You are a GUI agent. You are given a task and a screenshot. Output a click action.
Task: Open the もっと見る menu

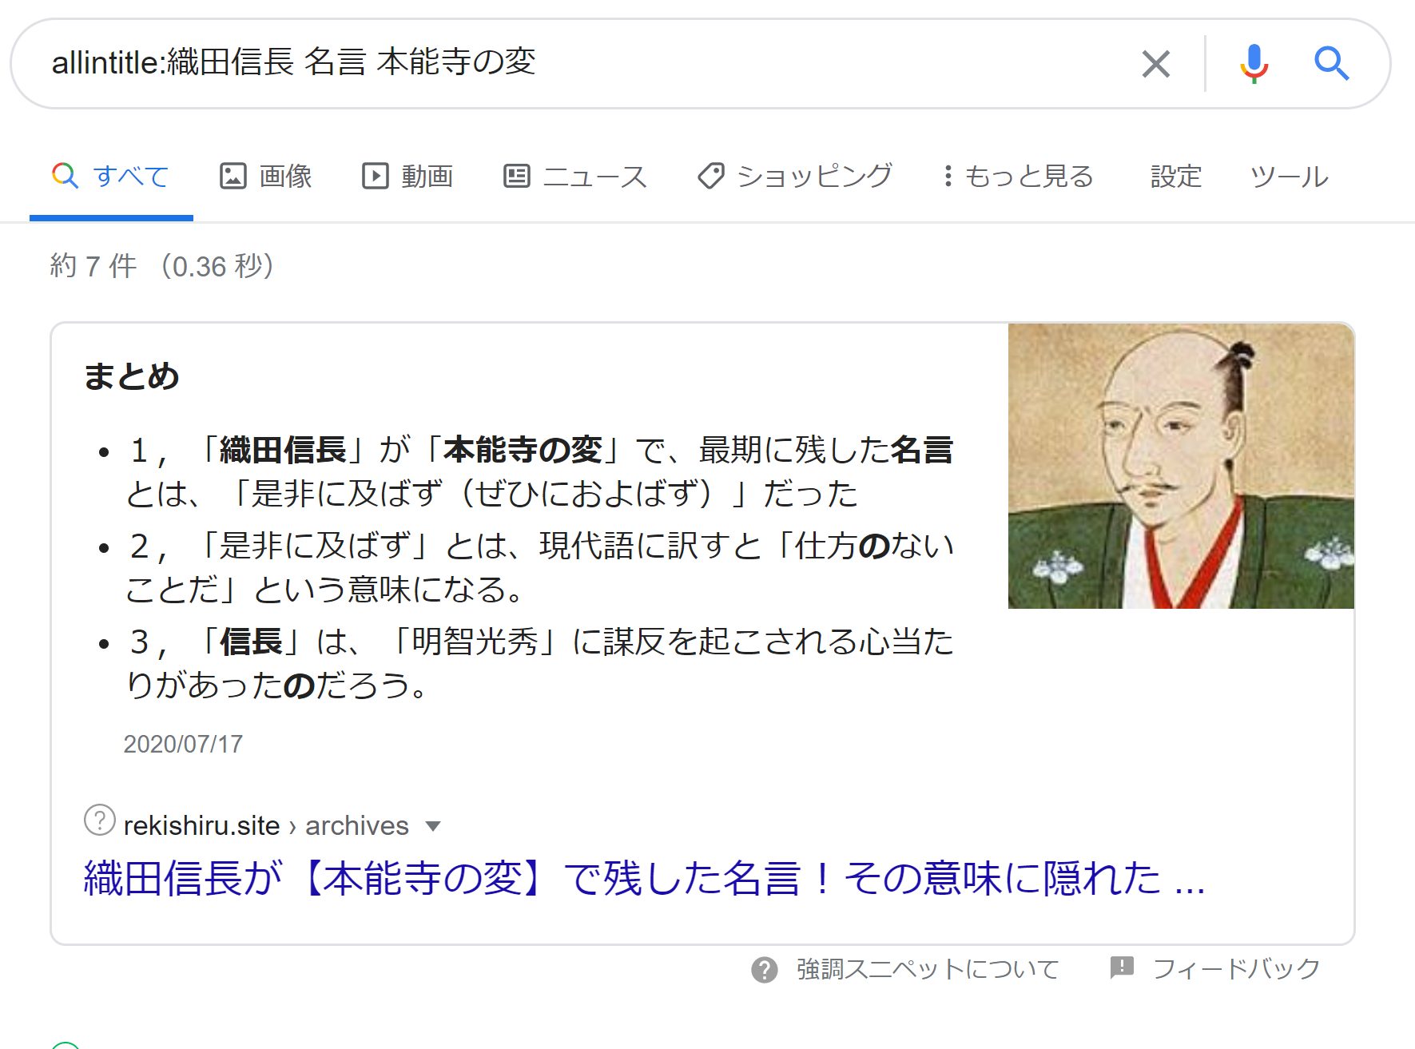click(1018, 176)
